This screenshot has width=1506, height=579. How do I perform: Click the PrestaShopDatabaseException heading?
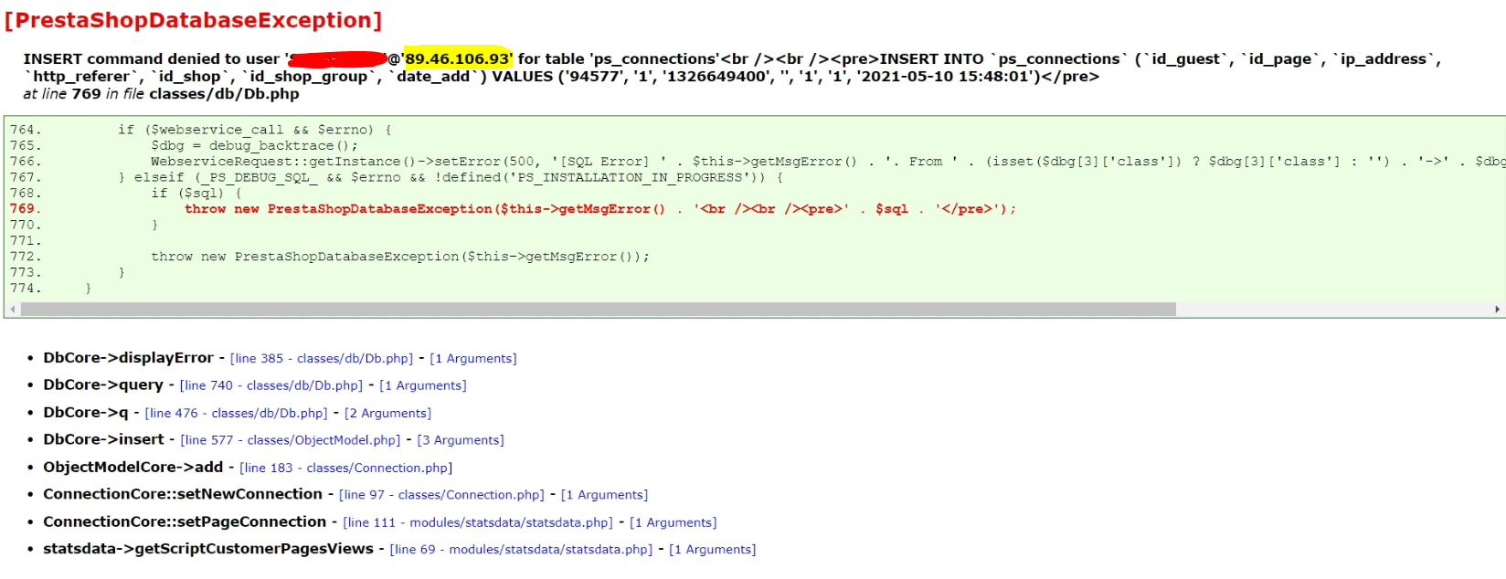[x=194, y=20]
